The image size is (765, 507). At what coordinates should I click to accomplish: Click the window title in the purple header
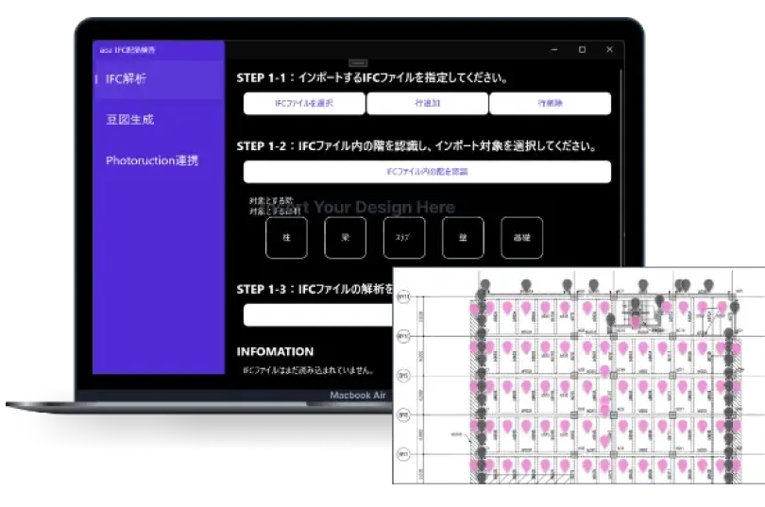pos(127,50)
